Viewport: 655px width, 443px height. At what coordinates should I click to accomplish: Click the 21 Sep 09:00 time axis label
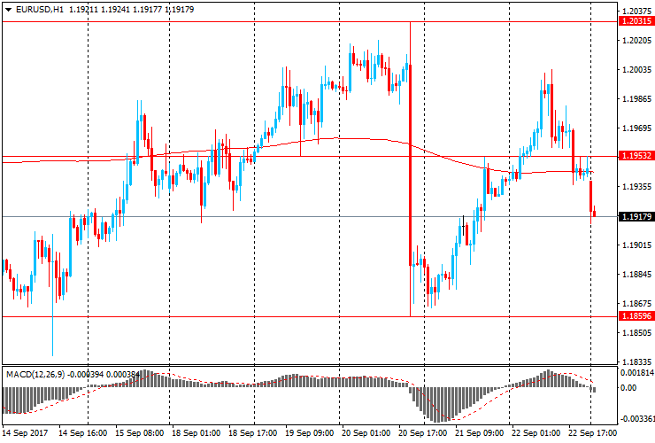point(479,433)
